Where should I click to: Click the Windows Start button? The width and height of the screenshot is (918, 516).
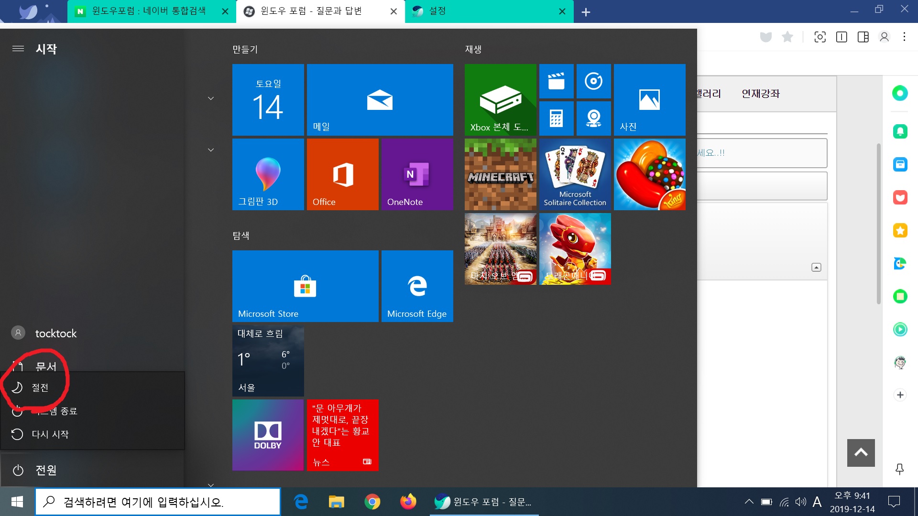coord(17,502)
